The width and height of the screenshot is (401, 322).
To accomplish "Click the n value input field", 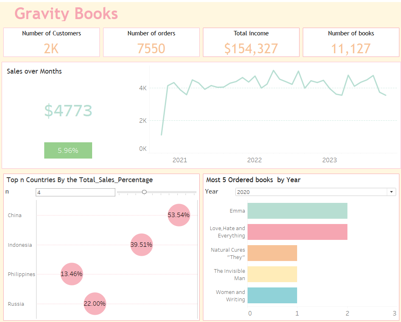I will pyautogui.click(x=75, y=192).
